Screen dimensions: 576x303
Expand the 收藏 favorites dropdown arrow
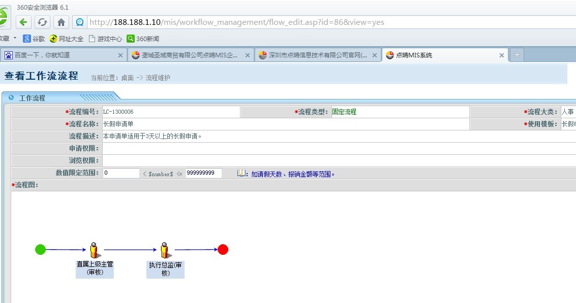pos(15,38)
